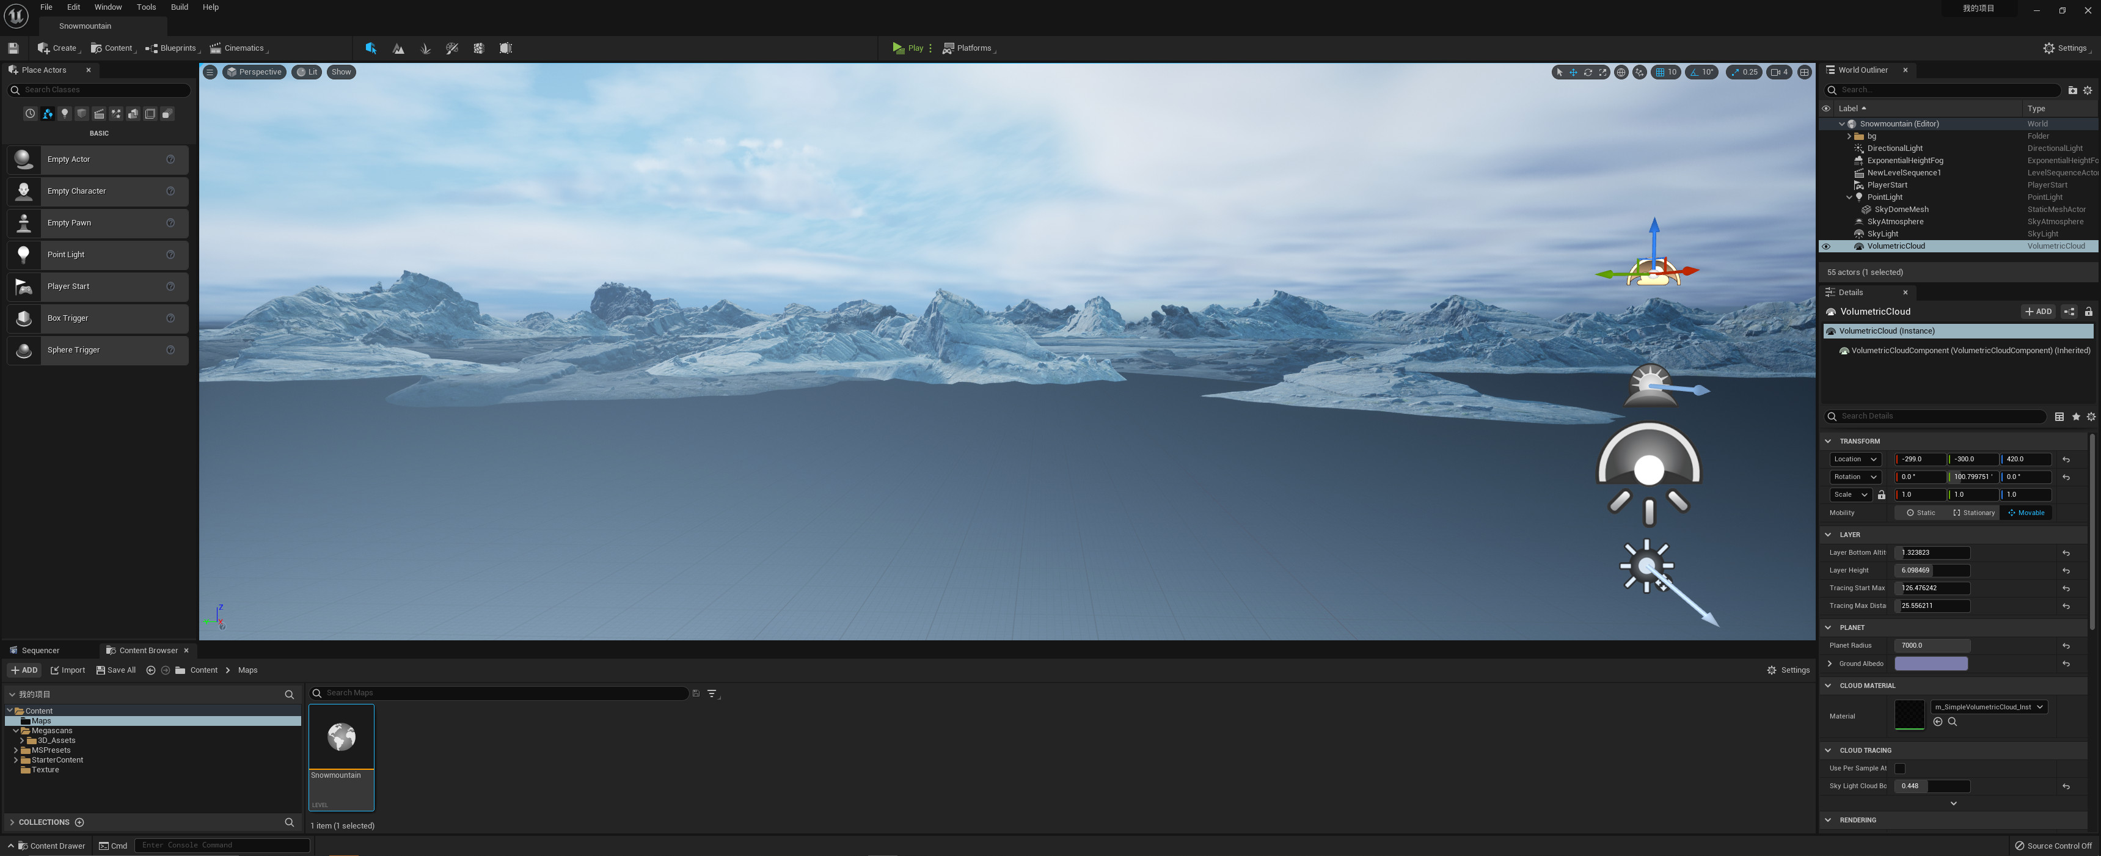Open the Platforms menu button

click(x=968, y=48)
